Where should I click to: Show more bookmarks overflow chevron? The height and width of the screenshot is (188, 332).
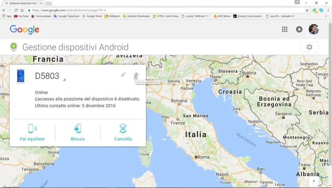tap(326, 16)
